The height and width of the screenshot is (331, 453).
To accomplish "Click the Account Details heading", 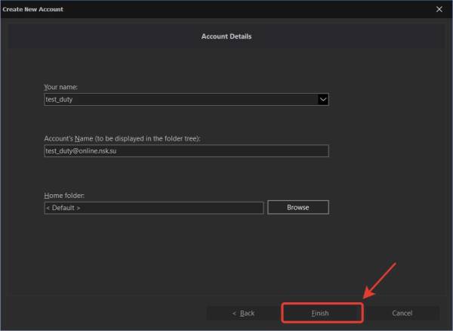I will 226,36.
